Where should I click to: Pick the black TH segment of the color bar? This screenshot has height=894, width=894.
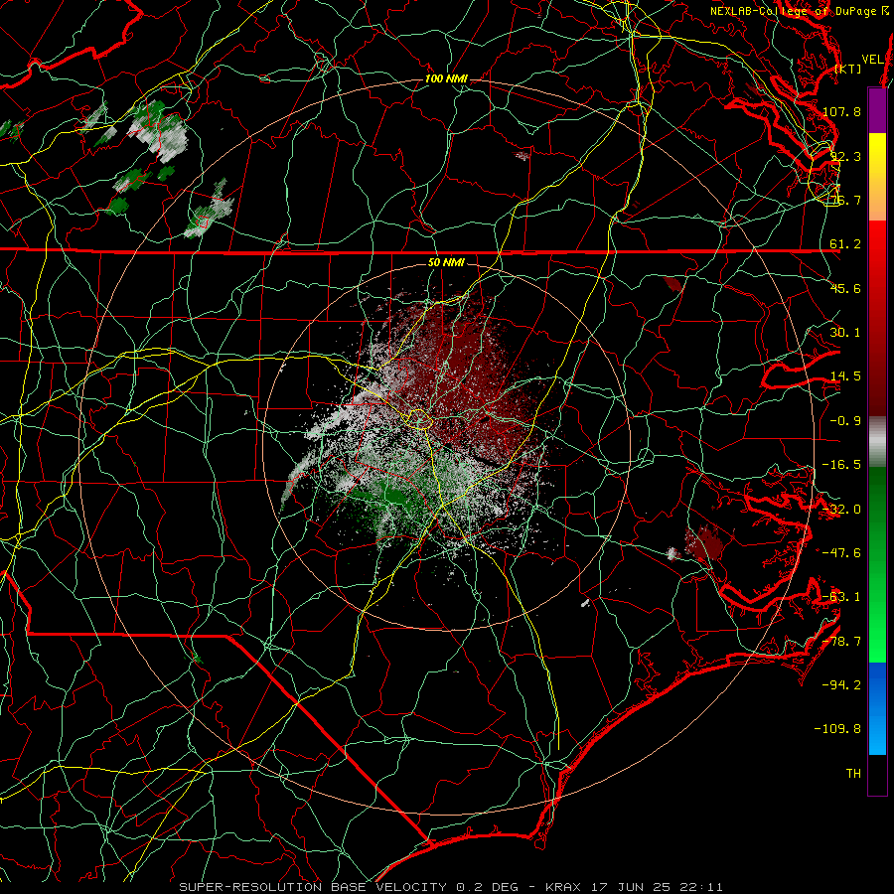[x=877, y=775]
